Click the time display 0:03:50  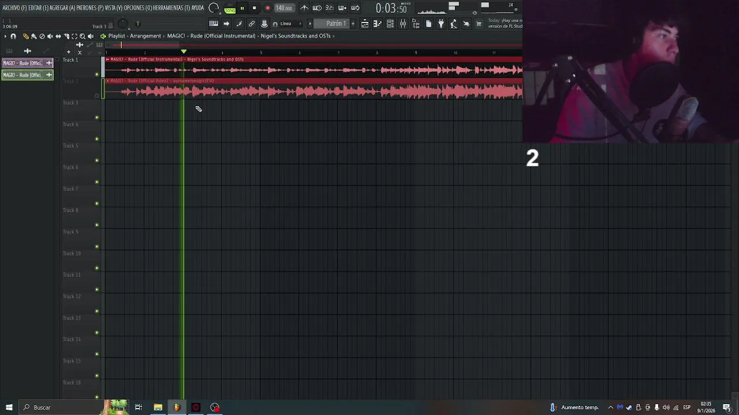[391, 9]
